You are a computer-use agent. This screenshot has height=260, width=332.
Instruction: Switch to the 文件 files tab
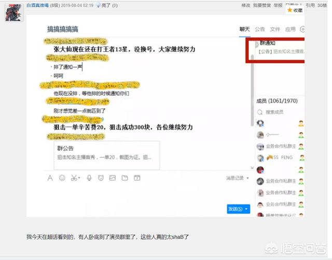[275, 30]
